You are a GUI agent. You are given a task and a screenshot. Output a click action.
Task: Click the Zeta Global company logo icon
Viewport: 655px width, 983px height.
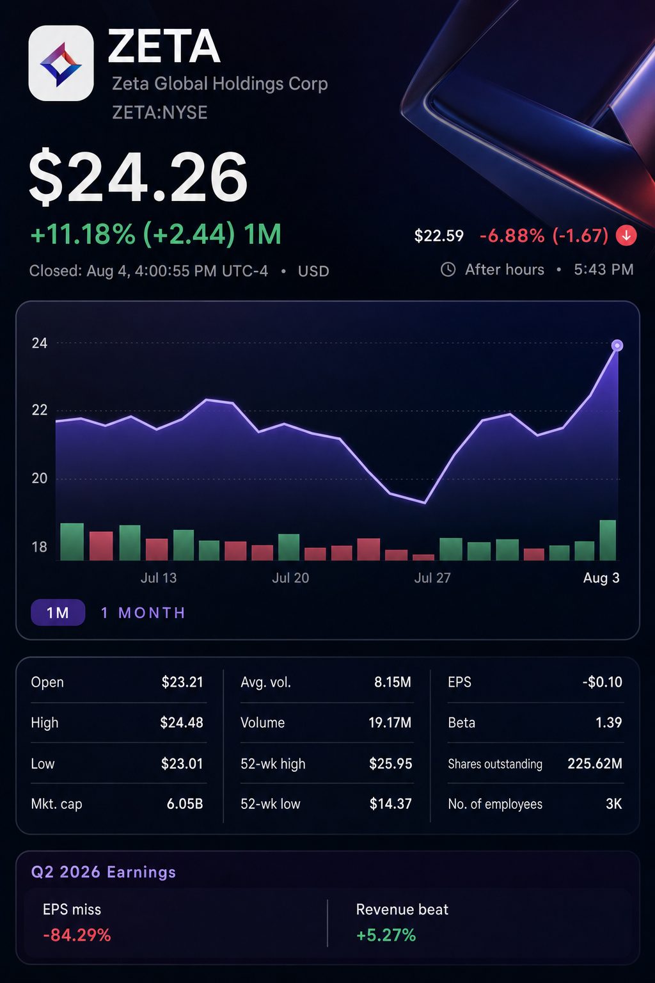pyautogui.click(x=61, y=63)
